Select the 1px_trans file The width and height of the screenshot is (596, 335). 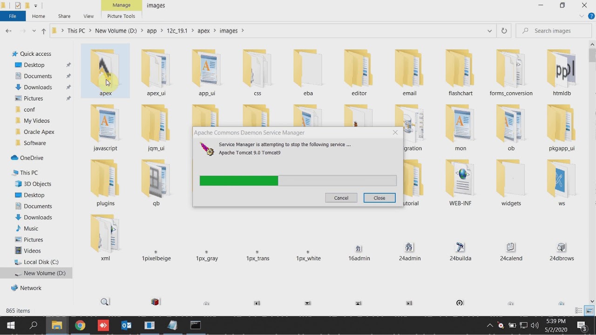257,255
